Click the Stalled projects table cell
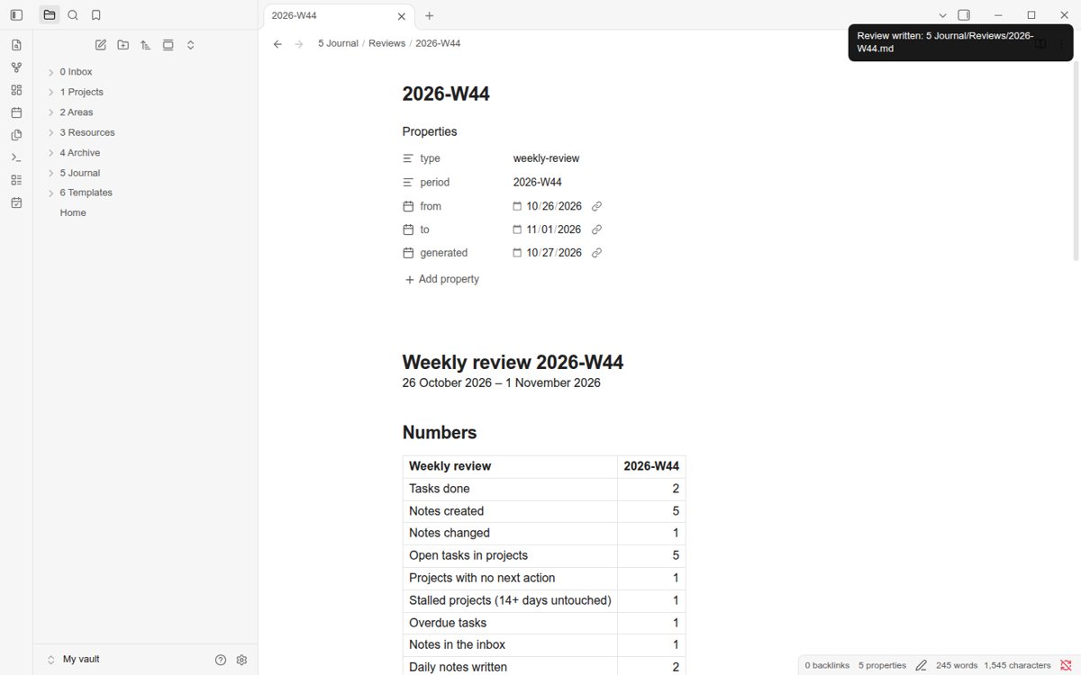The width and height of the screenshot is (1081, 675). [510, 600]
